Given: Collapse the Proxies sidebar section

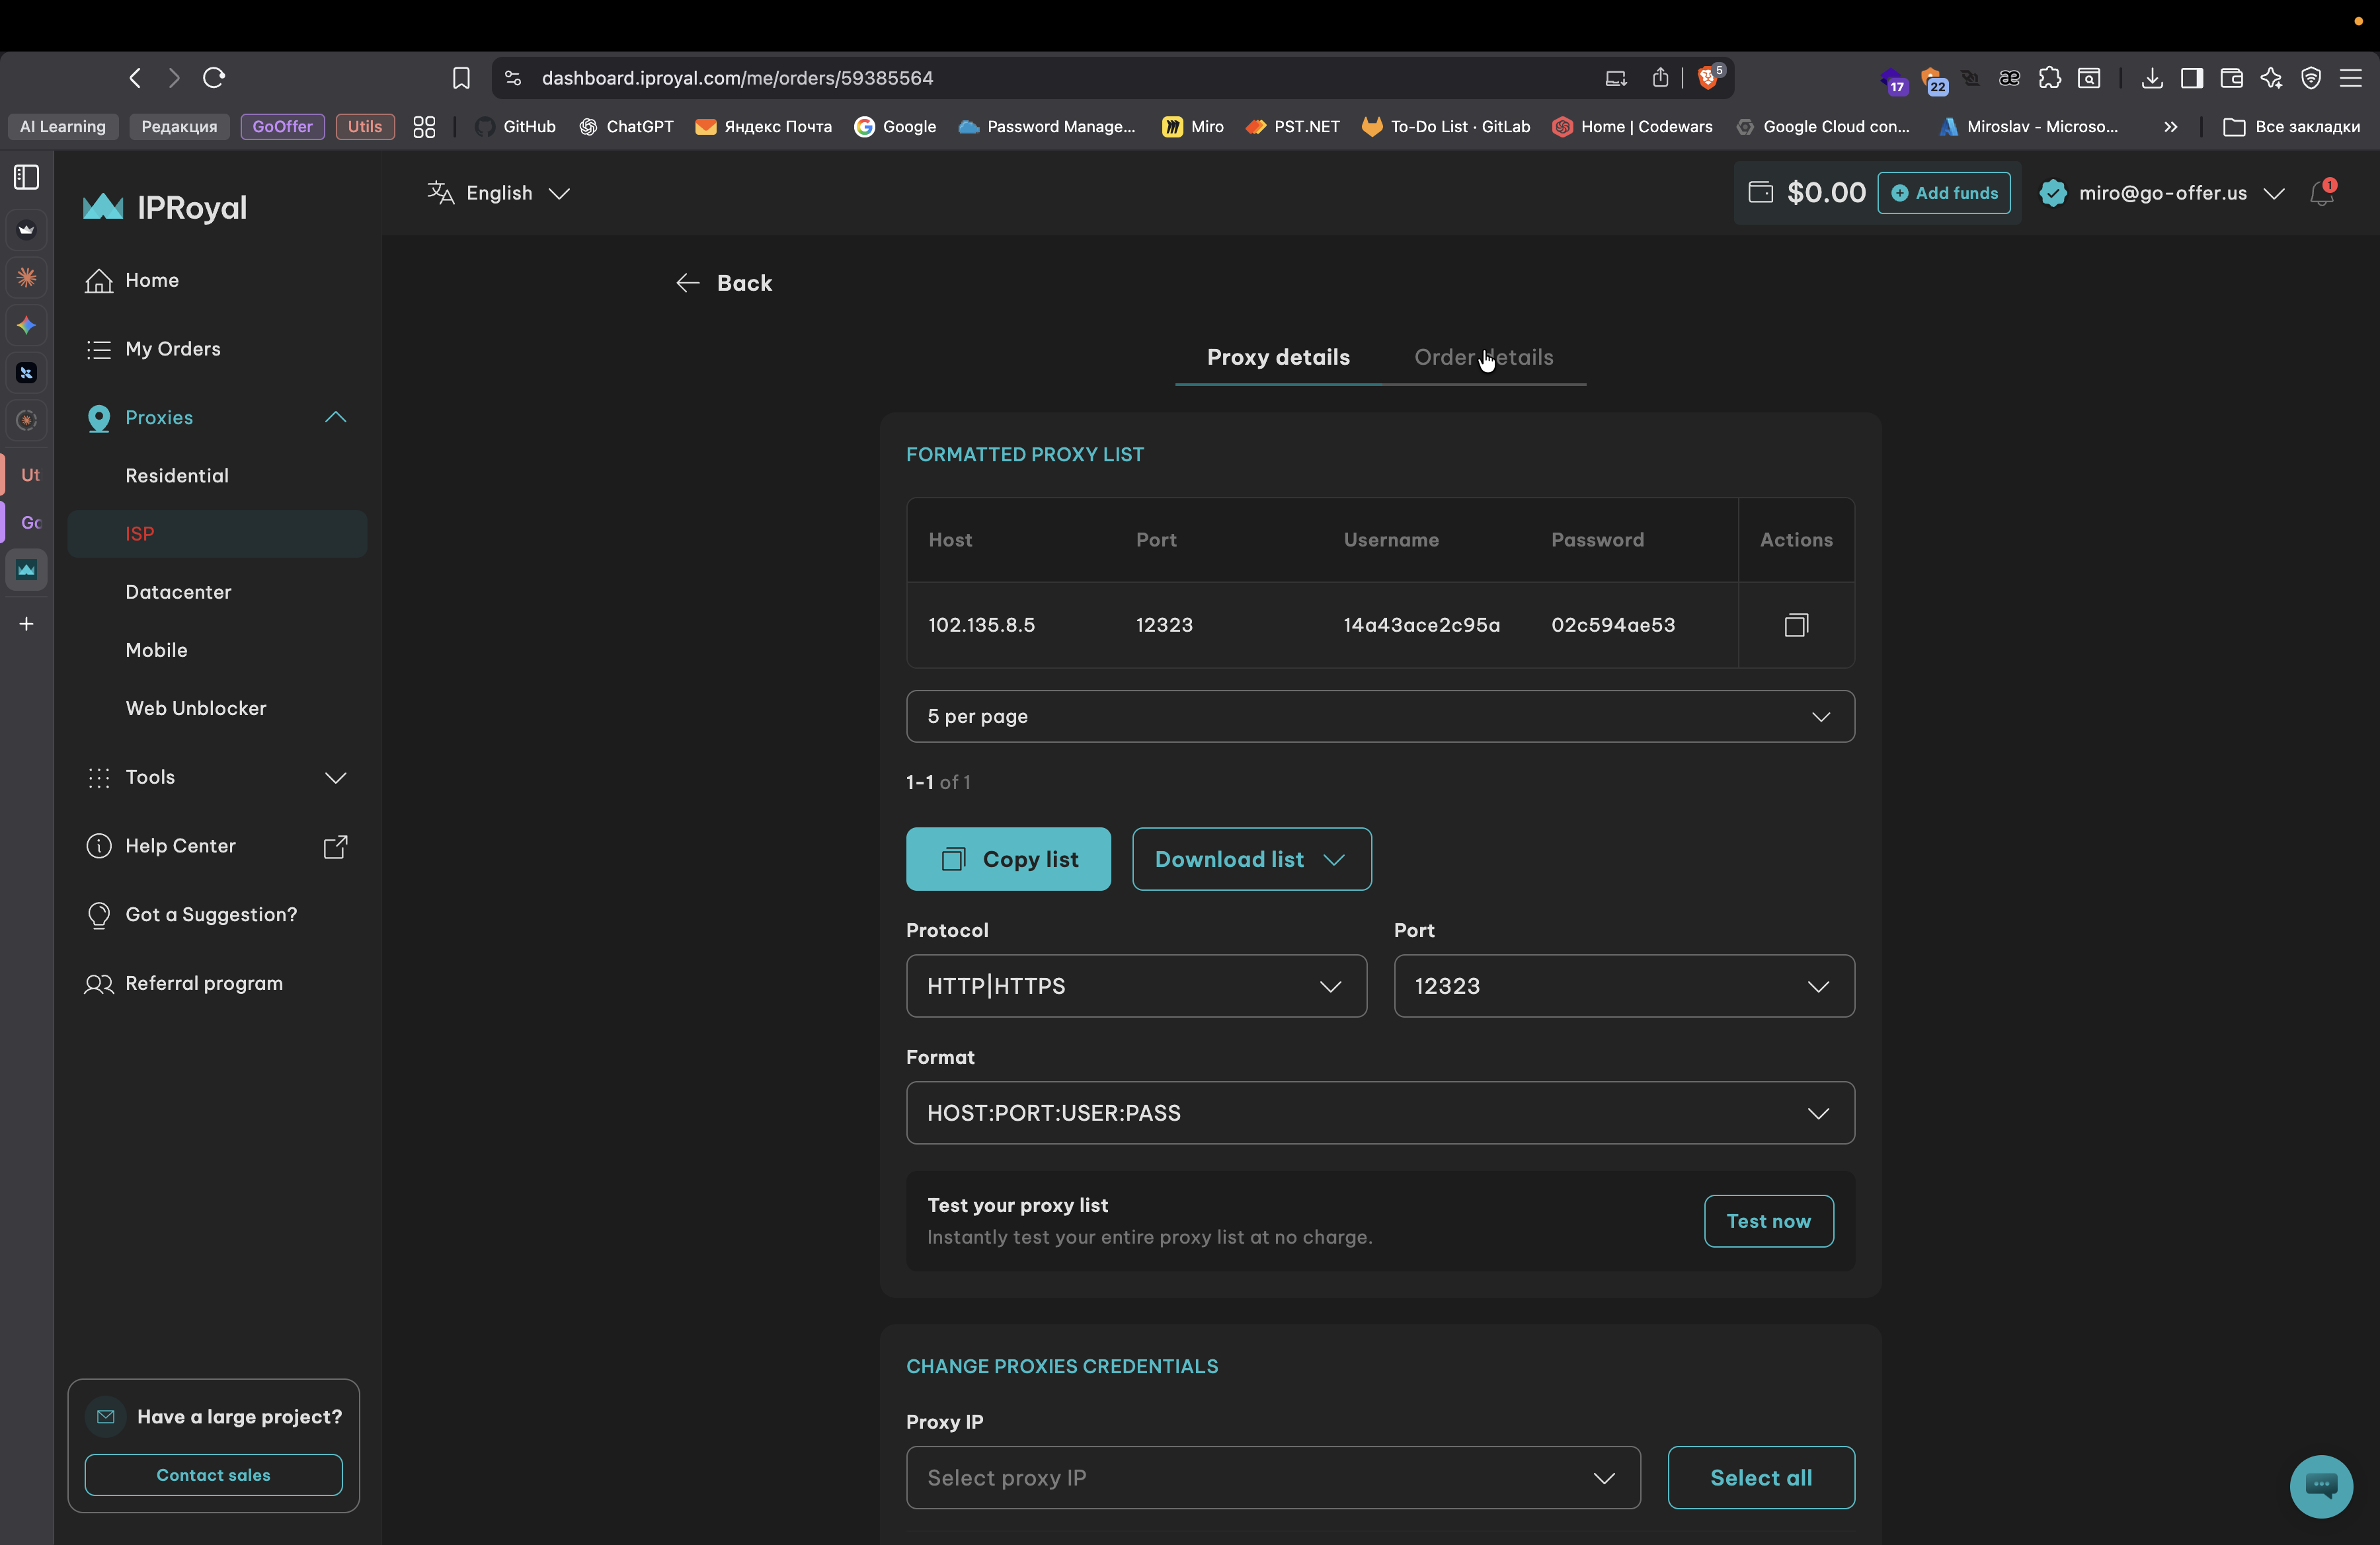Looking at the screenshot, I should click(336, 418).
